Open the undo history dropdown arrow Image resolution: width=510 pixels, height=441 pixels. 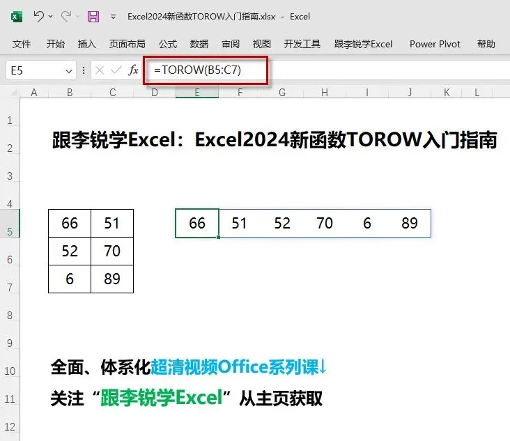51,16
